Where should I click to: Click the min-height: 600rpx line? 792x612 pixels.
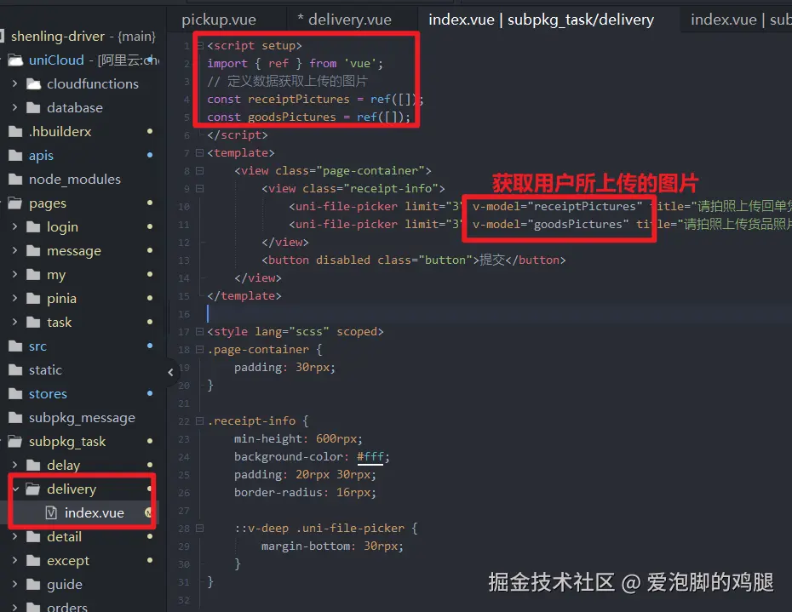[298, 439]
